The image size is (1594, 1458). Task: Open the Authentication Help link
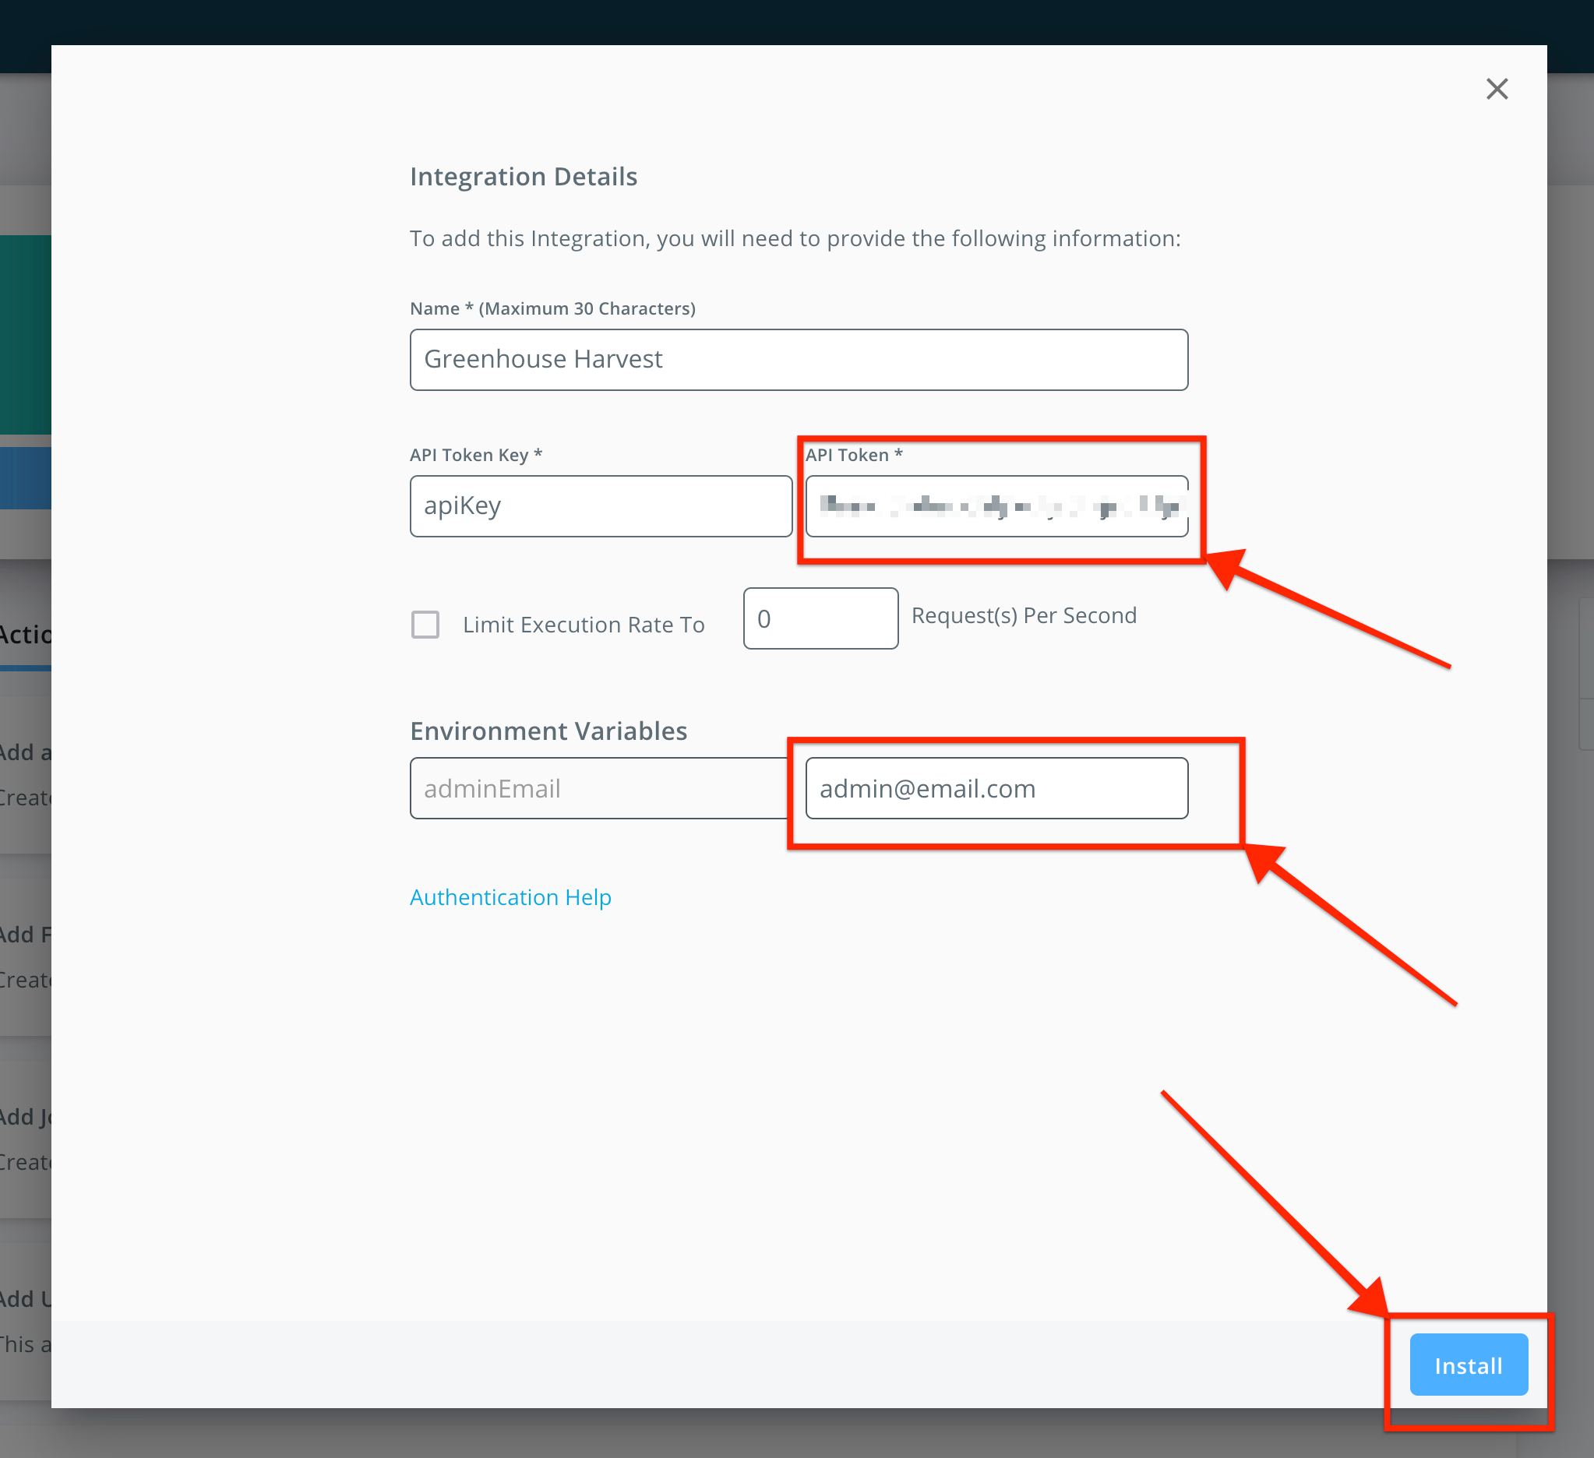510,897
